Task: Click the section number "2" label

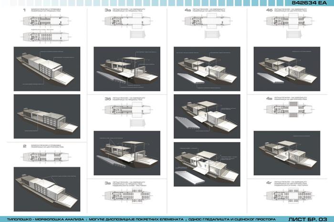Action: click(24, 146)
